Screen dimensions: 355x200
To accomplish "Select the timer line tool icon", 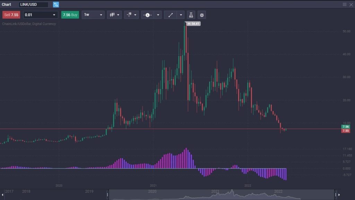I will tap(147, 15).
